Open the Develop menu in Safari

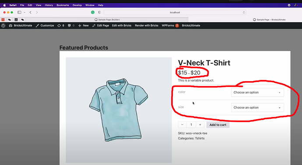(x=77, y=5)
